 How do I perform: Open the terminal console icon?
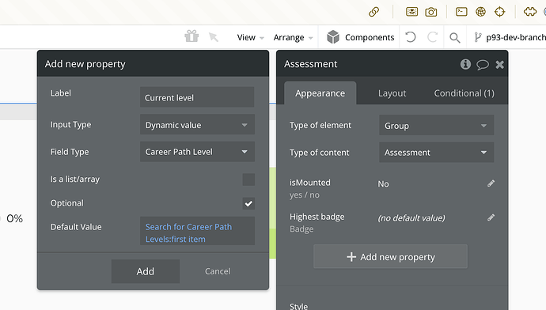click(461, 12)
